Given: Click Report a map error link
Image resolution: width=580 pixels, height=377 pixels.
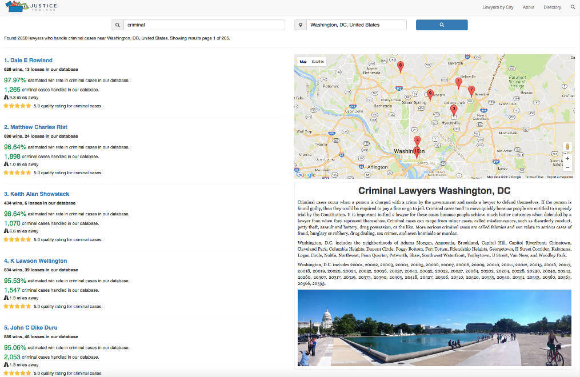Looking at the screenshot, I should (x=559, y=177).
